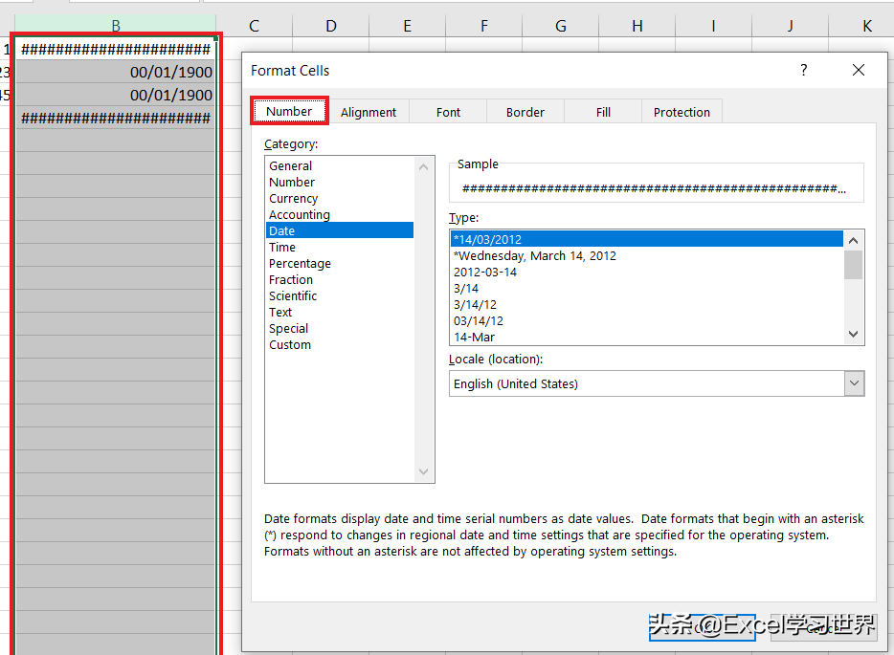The height and width of the screenshot is (655, 894).
Task: Select column B header
Action: click(116, 26)
